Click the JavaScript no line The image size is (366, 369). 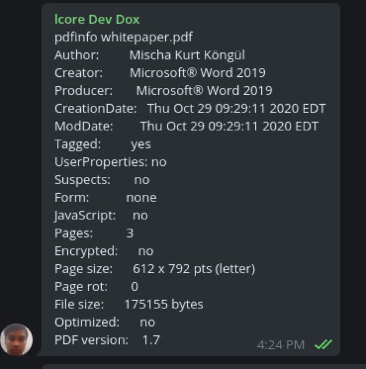(x=101, y=215)
